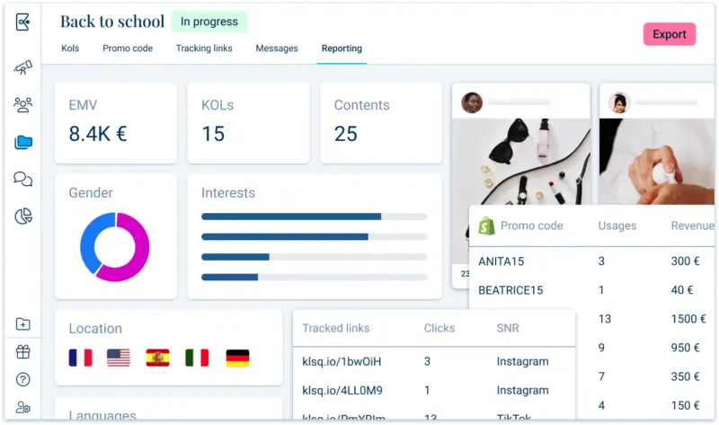
Task: Open the user settings icon
Action: [x=23, y=407]
